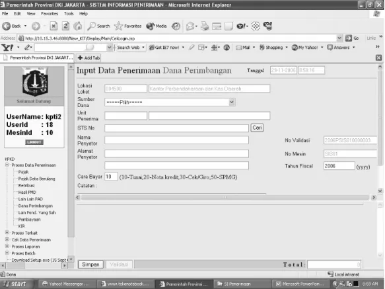Open the Favorites menu
This screenshot has height=289, width=385.
coord(50,13)
